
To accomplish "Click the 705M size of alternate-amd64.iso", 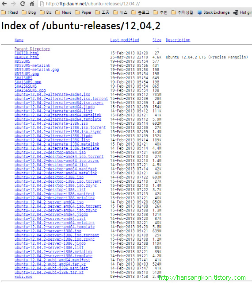I will tap(157, 94).
